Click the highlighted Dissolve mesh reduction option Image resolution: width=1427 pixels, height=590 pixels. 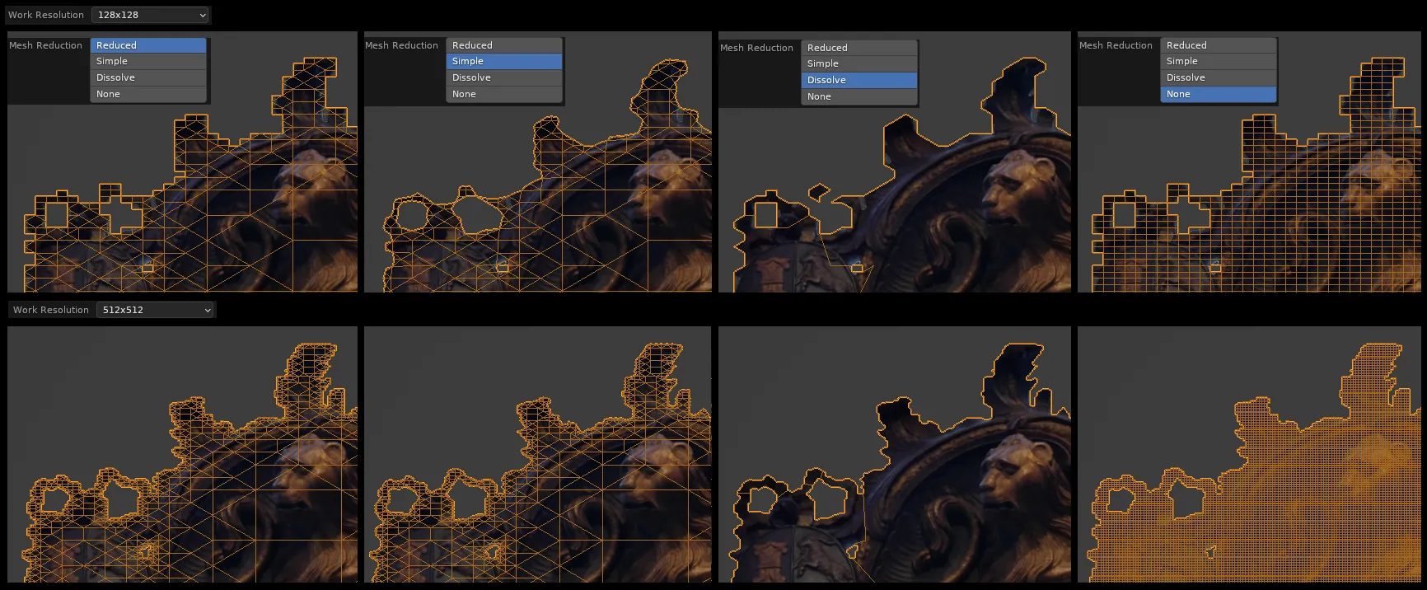point(859,80)
